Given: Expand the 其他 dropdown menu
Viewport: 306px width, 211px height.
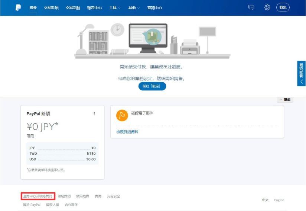Looking at the screenshot, I should pos(134,8).
